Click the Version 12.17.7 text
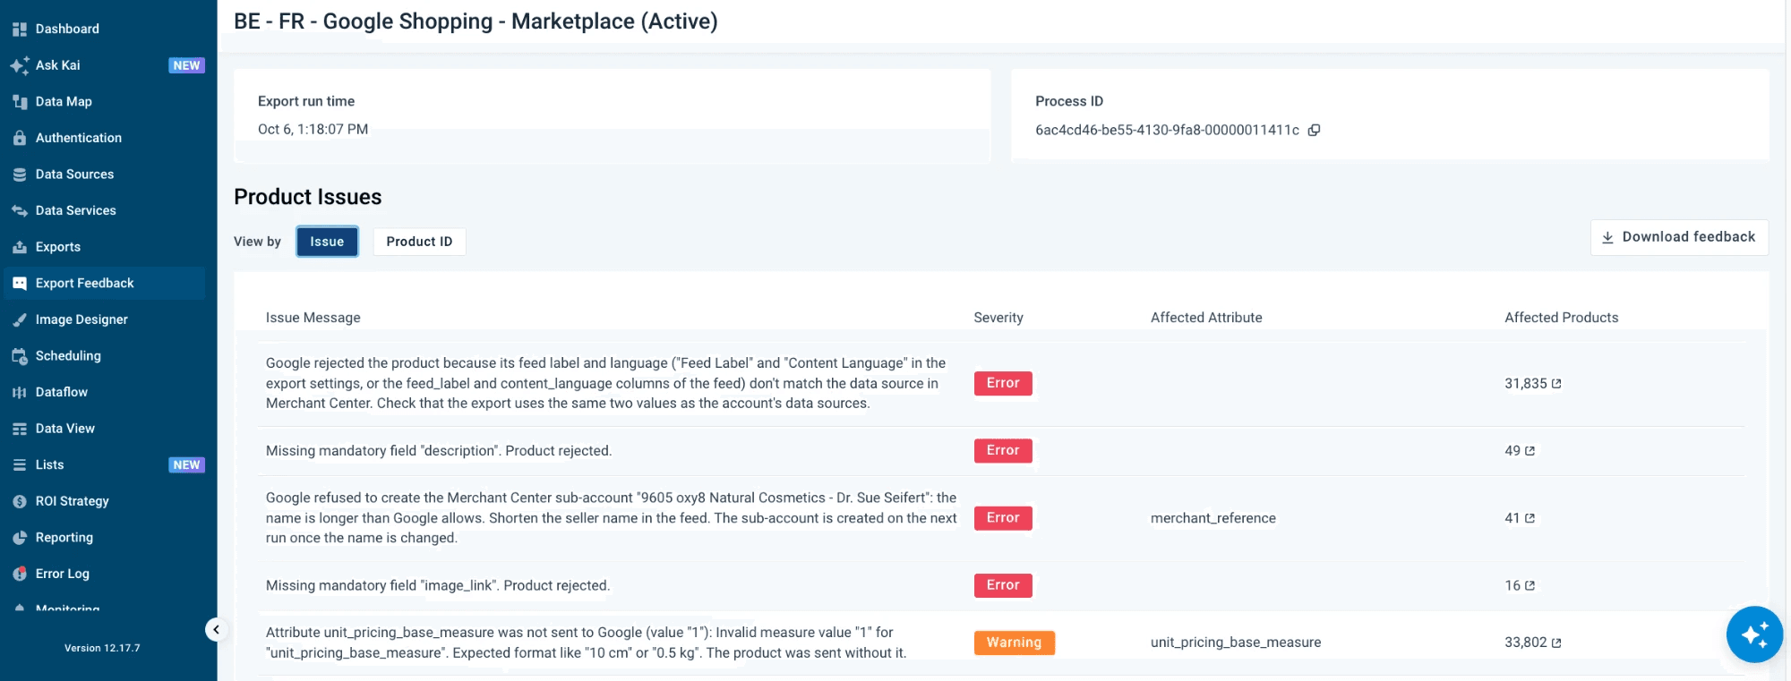The height and width of the screenshot is (681, 1791). [102, 649]
